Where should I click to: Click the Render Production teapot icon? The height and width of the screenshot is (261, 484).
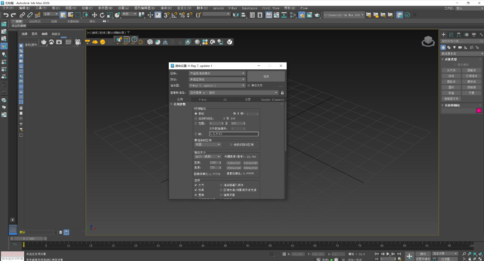point(317,15)
